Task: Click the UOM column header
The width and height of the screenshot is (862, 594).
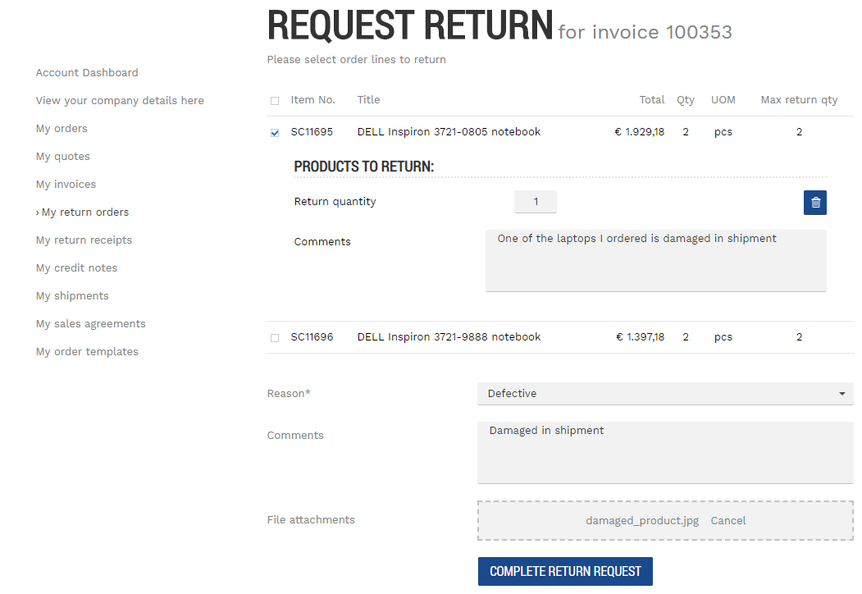Action: pos(723,100)
